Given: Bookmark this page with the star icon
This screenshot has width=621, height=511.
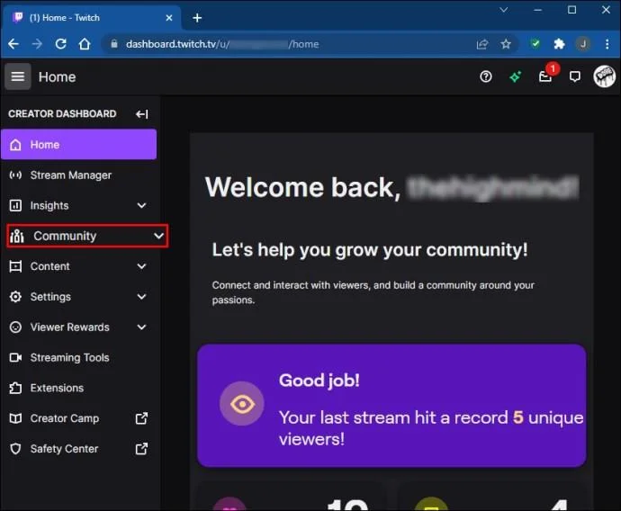Looking at the screenshot, I should [x=506, y=44].
